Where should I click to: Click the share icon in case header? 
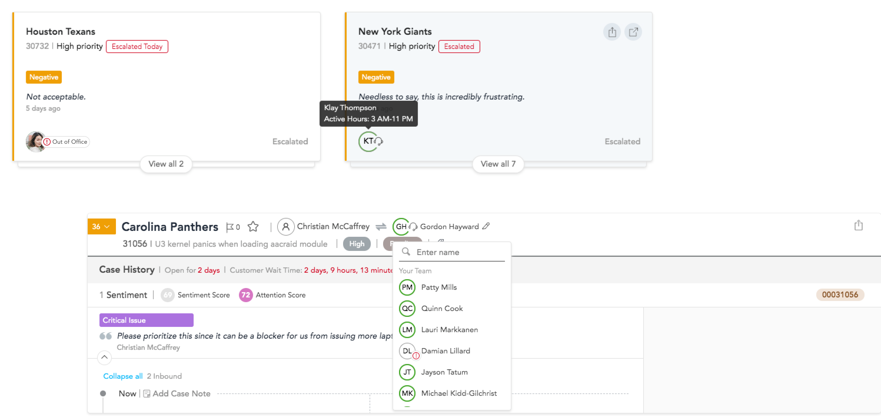pos(858,225)
